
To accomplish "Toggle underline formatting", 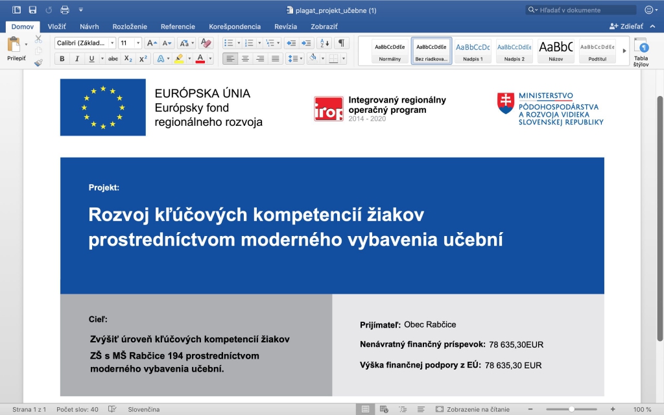I will [x=91, y=58].
